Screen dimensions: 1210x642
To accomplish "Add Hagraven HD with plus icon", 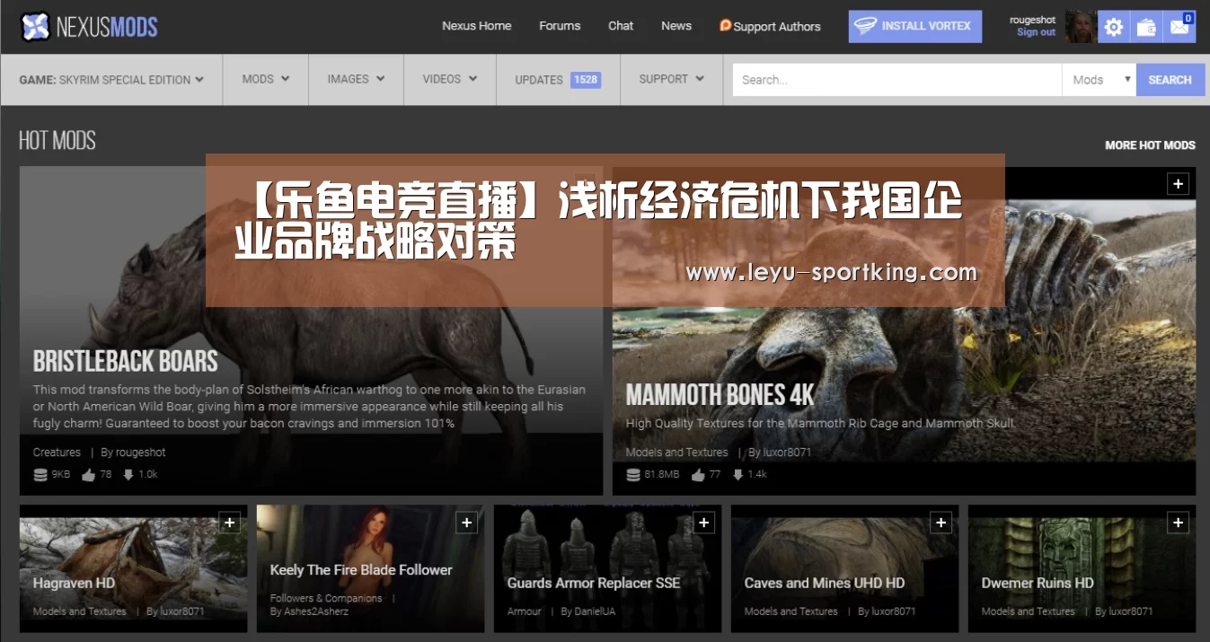I will pos(229,523).
